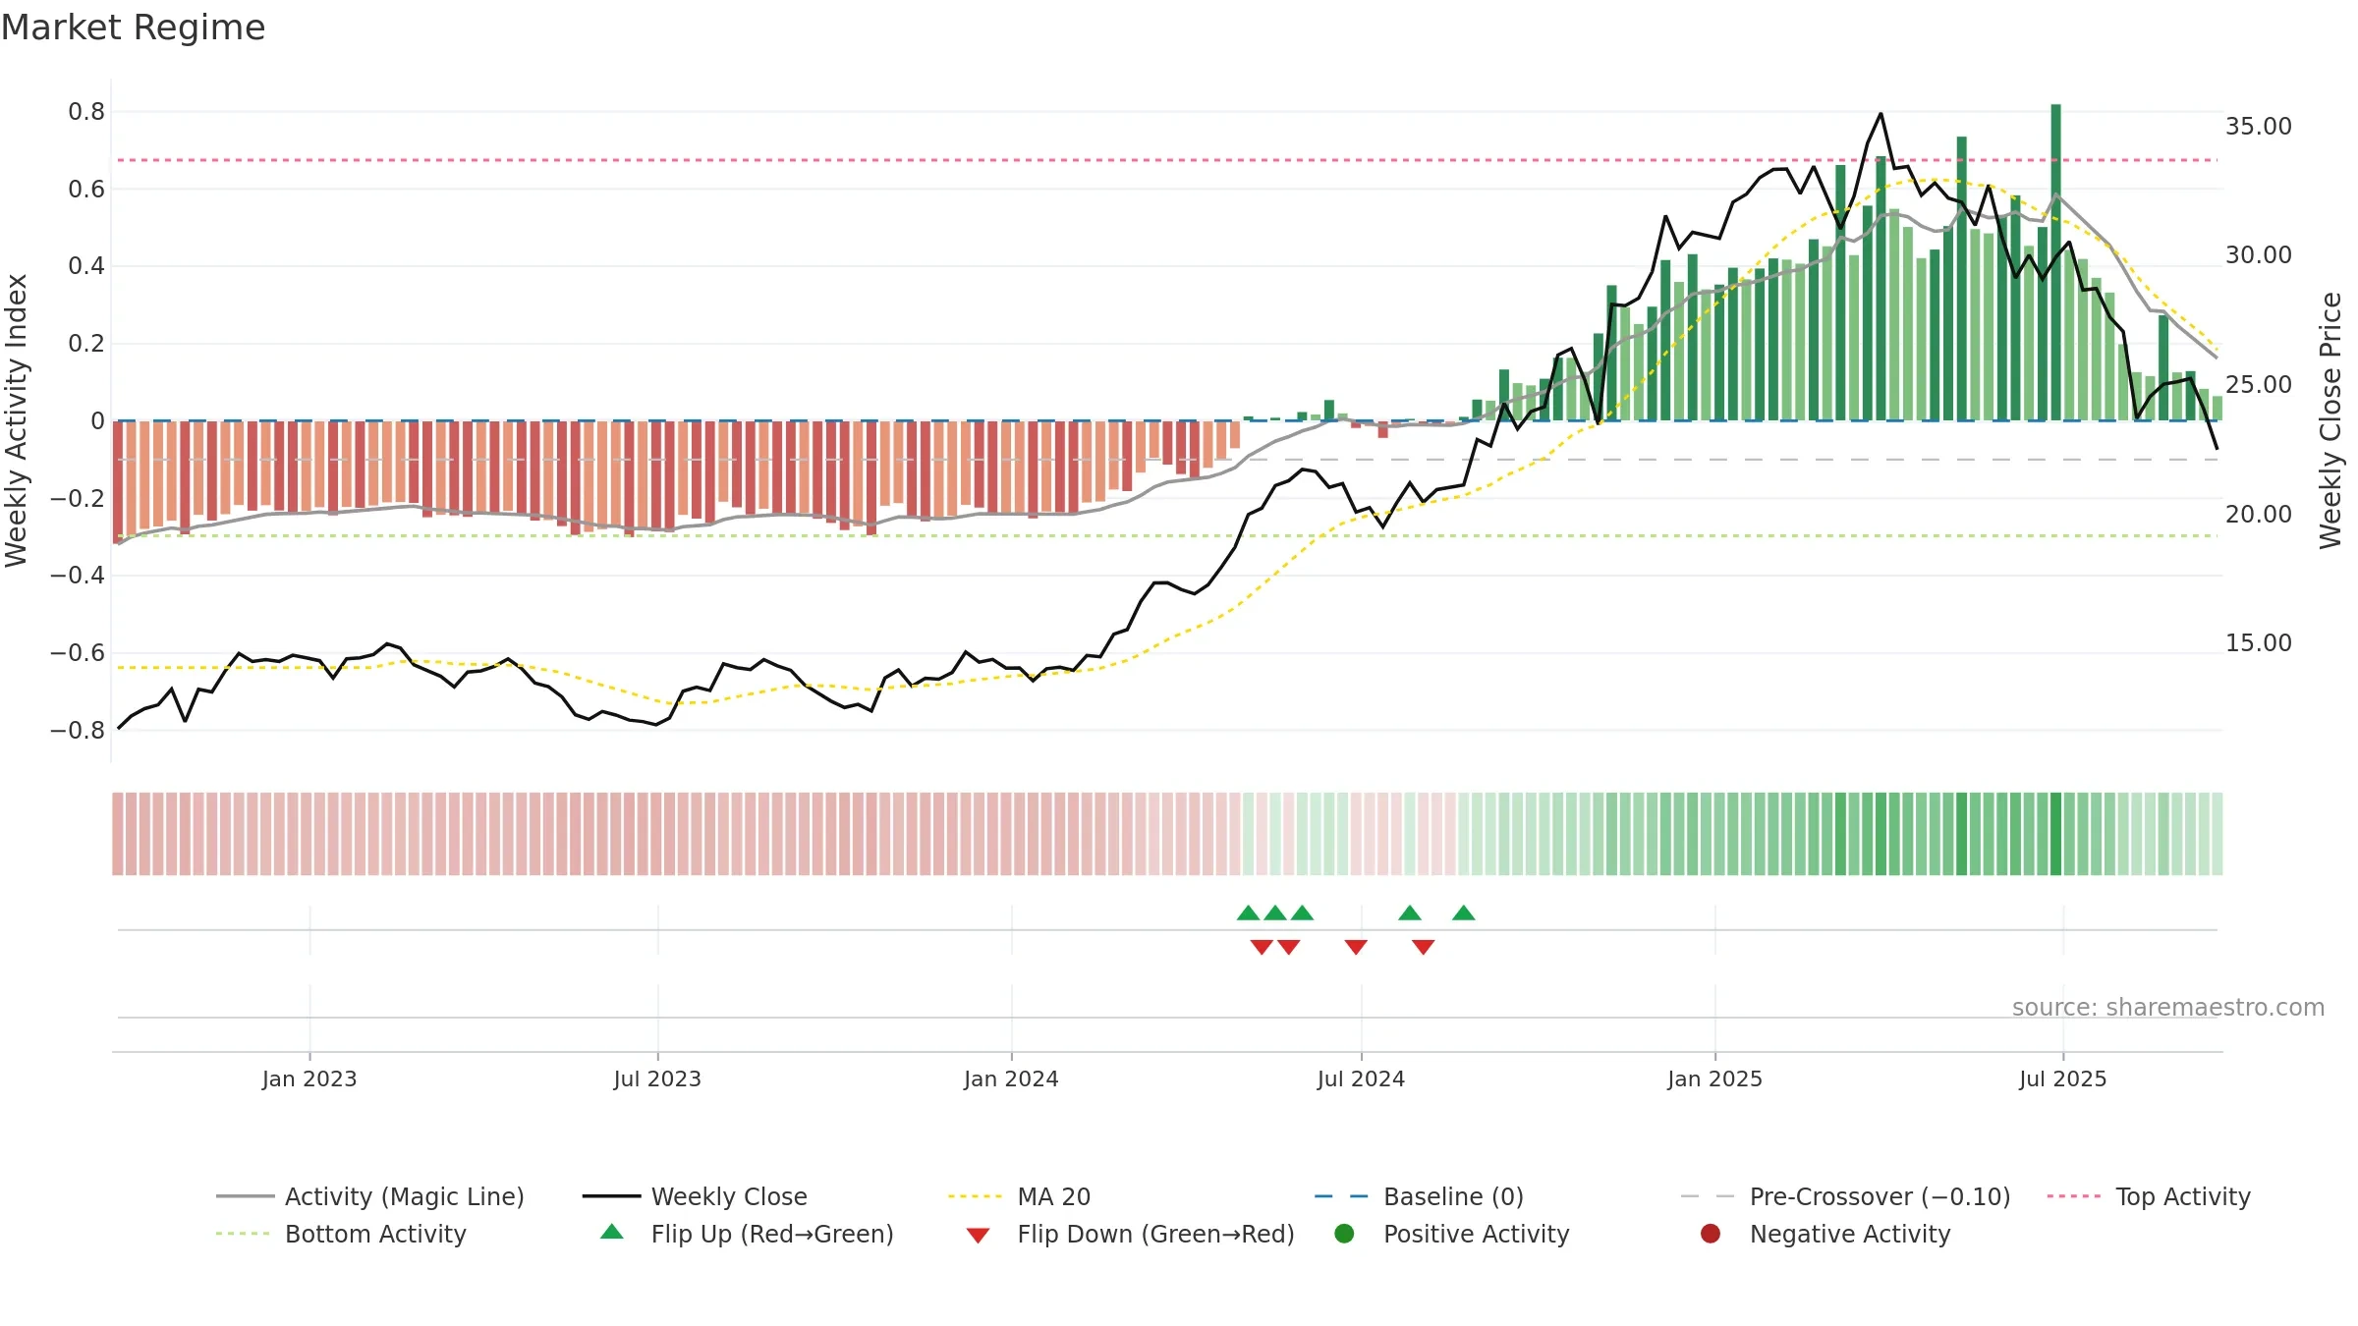Click the 0.8 activity index tick label
2358x1326 pixels.
point(86,112)
